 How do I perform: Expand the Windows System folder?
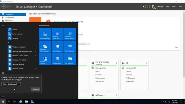(x=22, y=69)
